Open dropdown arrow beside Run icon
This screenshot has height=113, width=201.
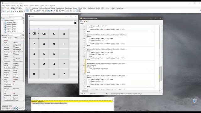13,11
